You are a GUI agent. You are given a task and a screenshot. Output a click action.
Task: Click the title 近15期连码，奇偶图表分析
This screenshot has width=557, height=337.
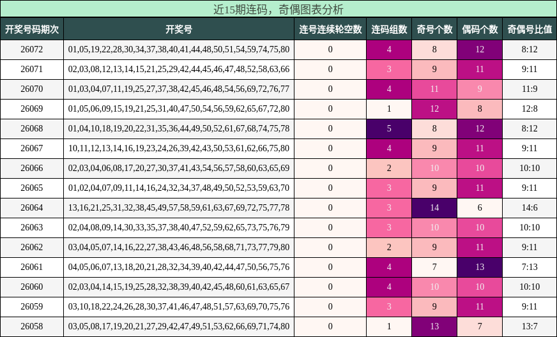(278, 9)
